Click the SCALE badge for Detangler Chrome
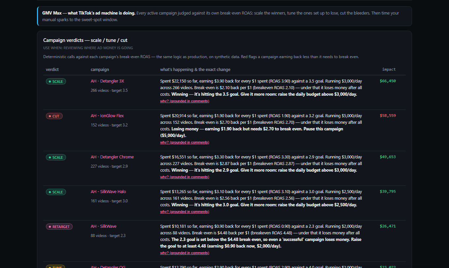This screenshot has height=268, width=449. [x=56, y=157]
